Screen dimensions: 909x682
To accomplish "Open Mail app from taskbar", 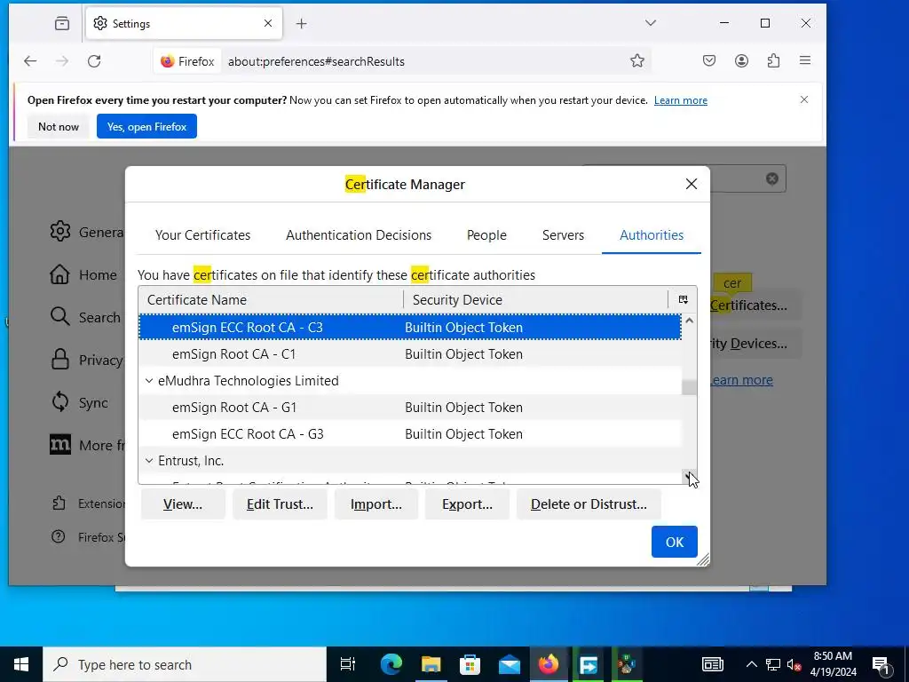I will 510,664.
